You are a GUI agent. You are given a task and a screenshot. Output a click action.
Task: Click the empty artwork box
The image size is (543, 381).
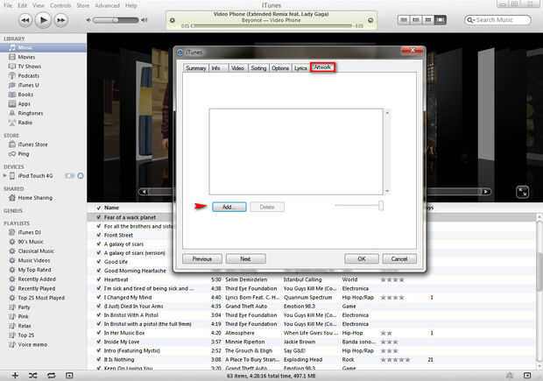coord(296,152)
